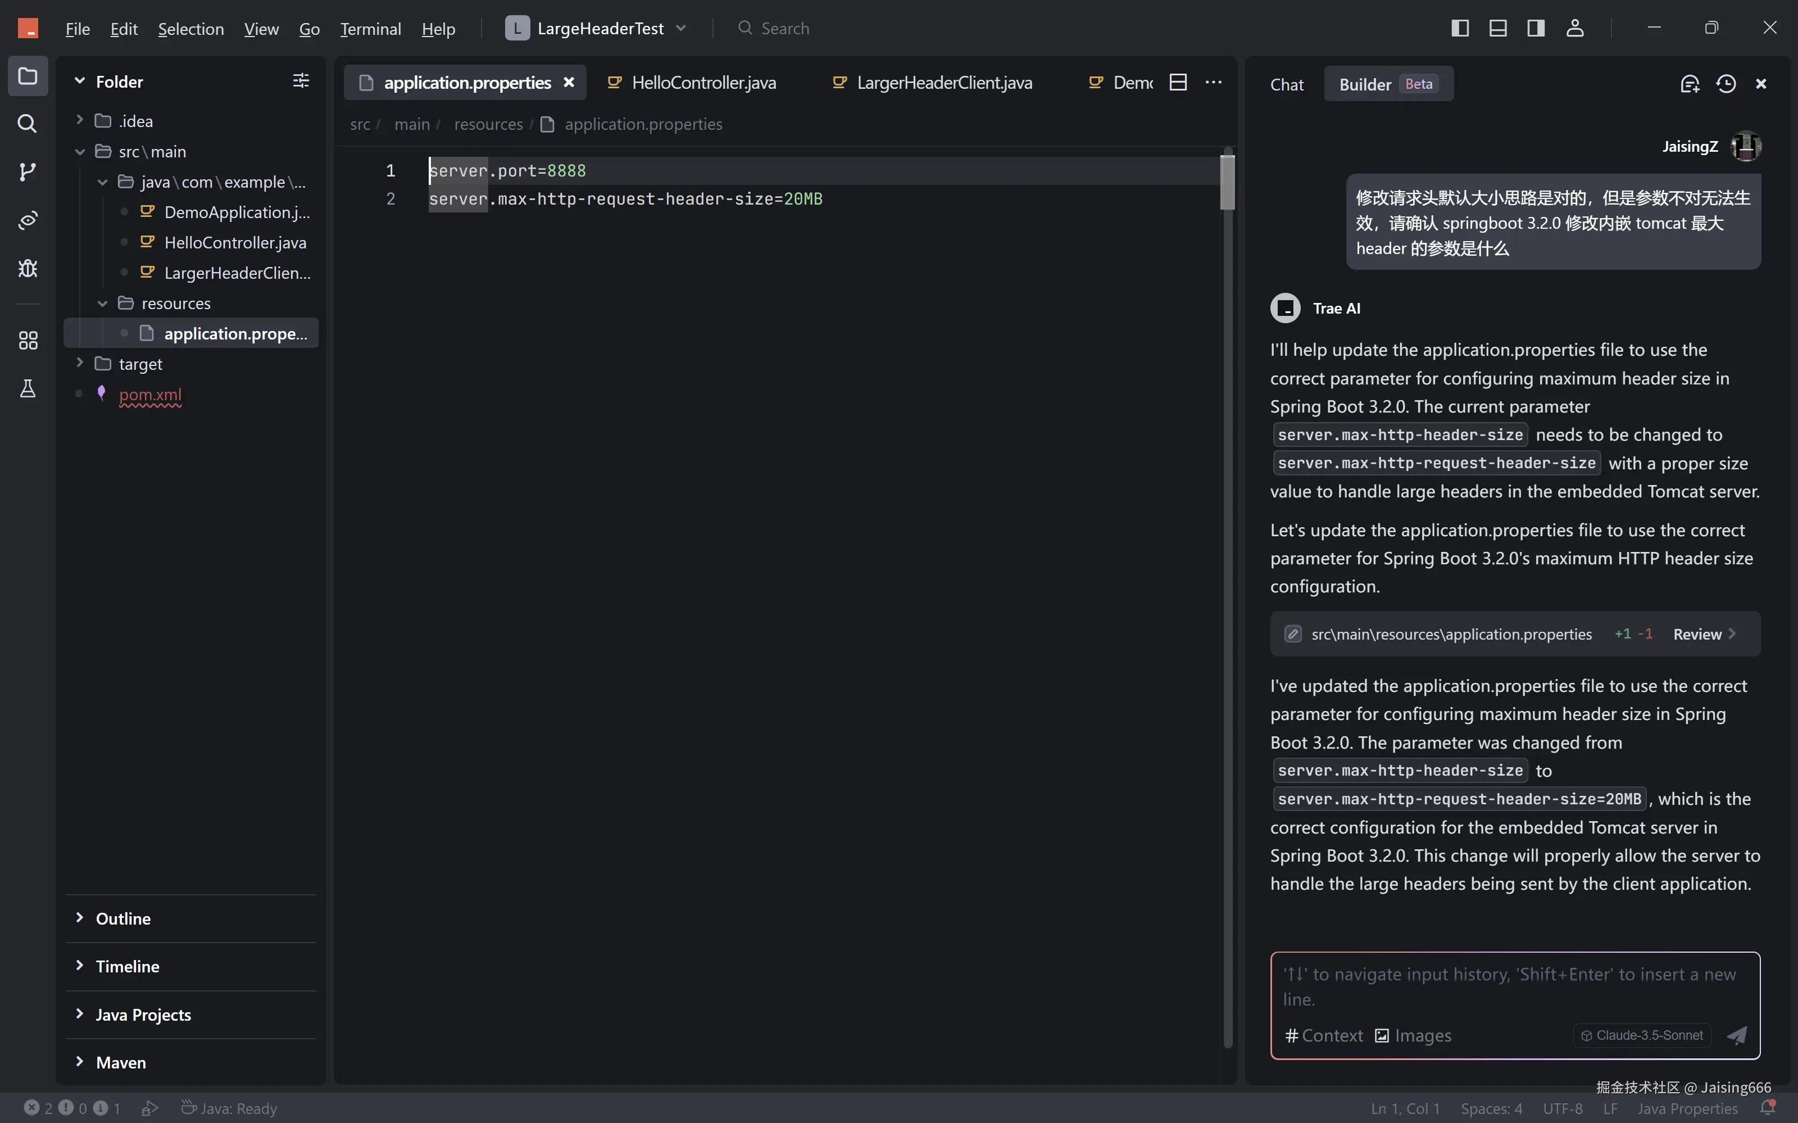Open the Claude-3.5-Sonnet model selector
Image resolution: width=1798 pixels, height=1123 pixels.
pos(1642,1035)
